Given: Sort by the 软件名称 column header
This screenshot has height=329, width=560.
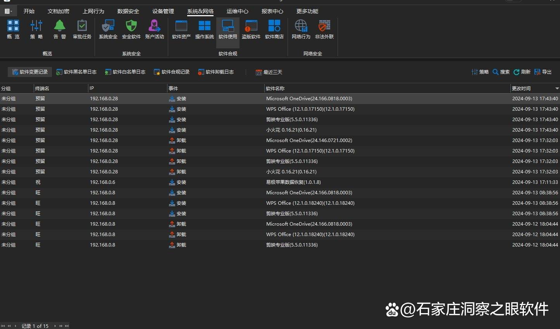Looking at the screenshot, I should pyautogui.click(x=387, y=88).
